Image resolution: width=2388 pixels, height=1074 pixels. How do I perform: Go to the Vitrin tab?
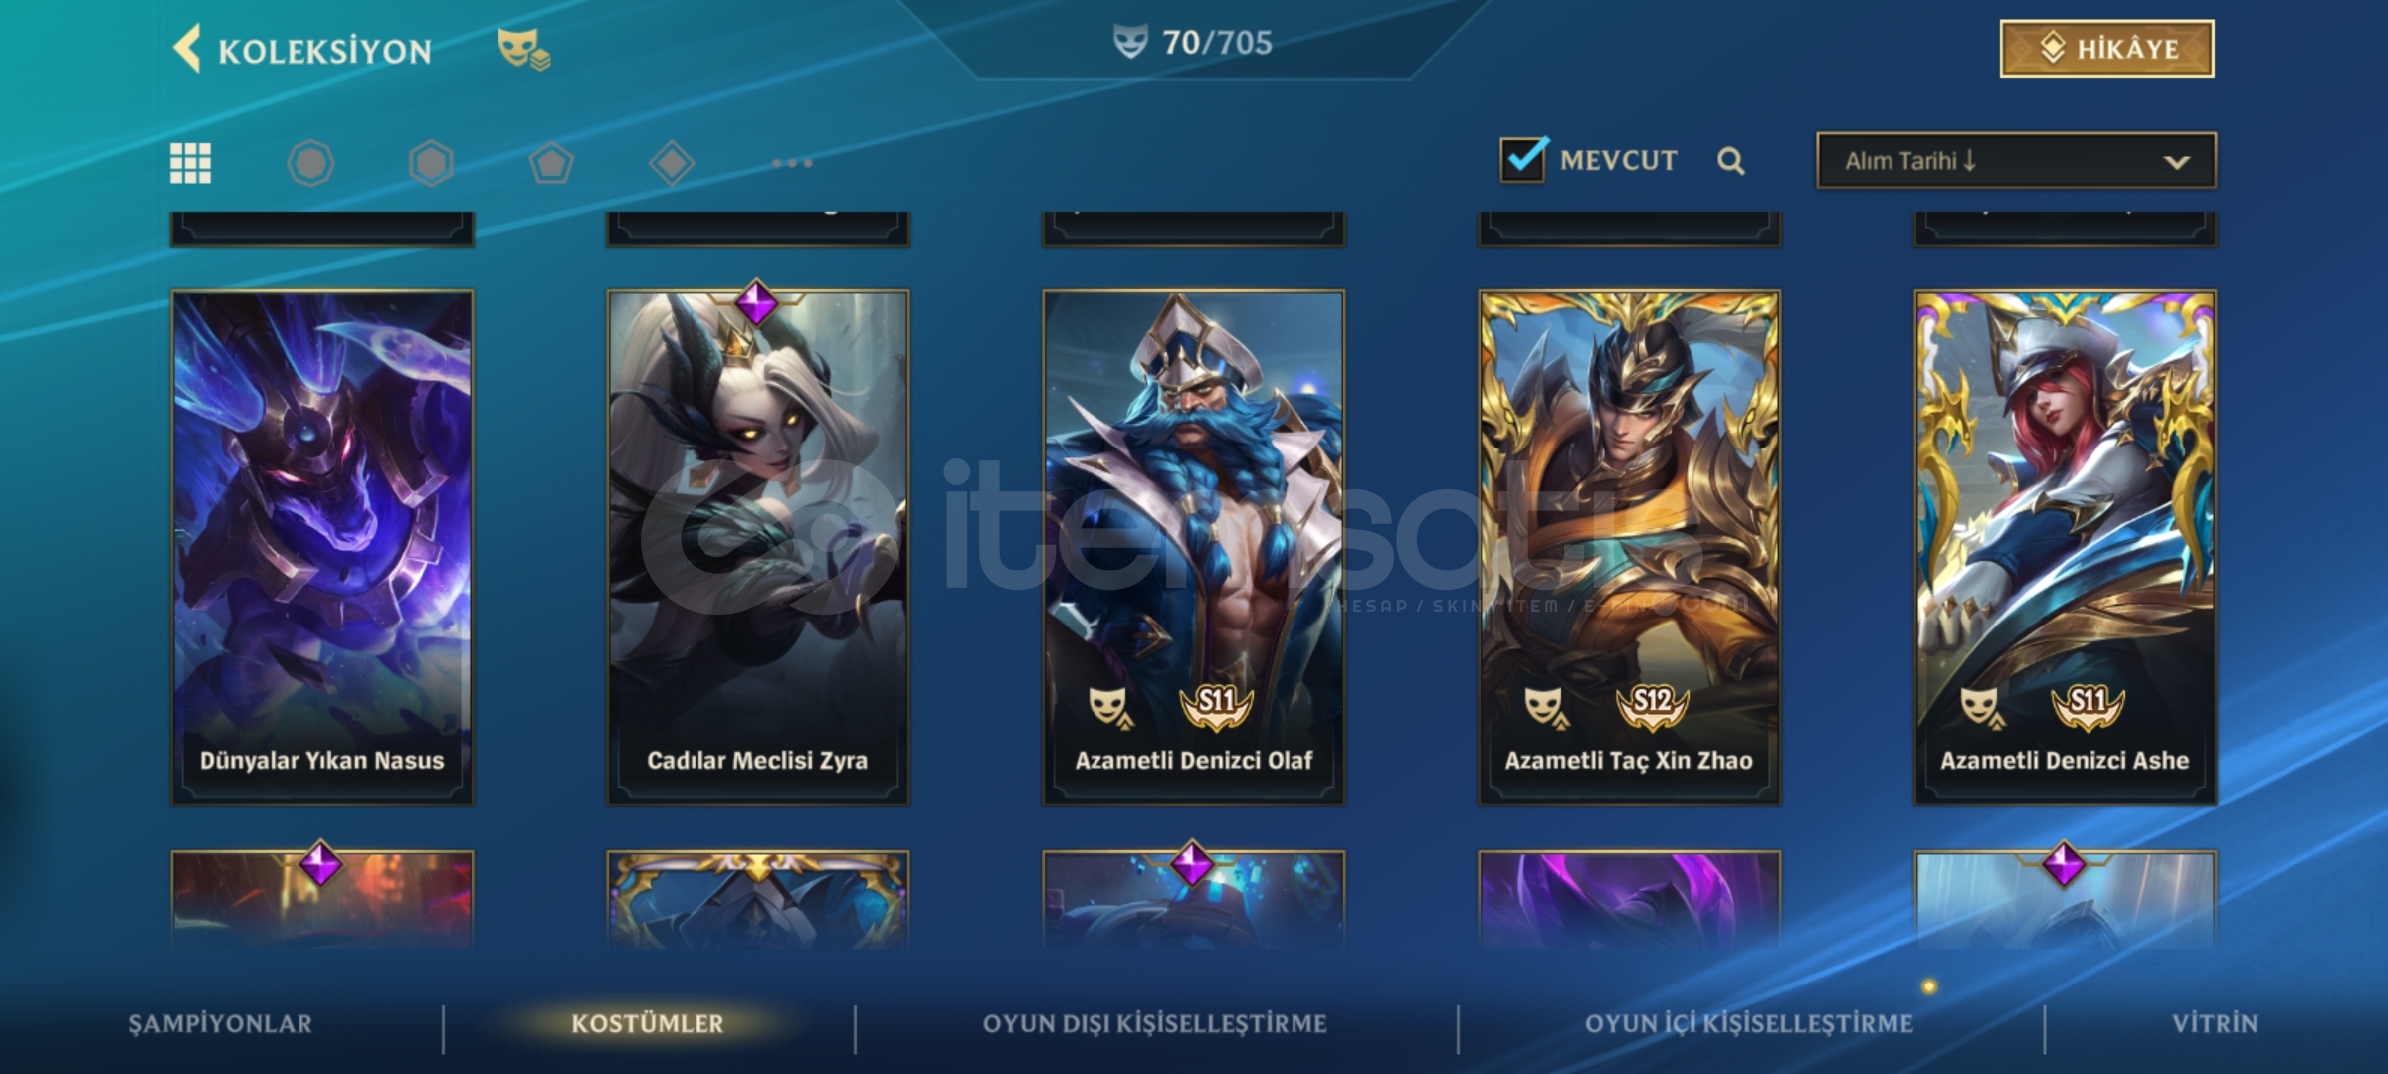[2215, 1023]
